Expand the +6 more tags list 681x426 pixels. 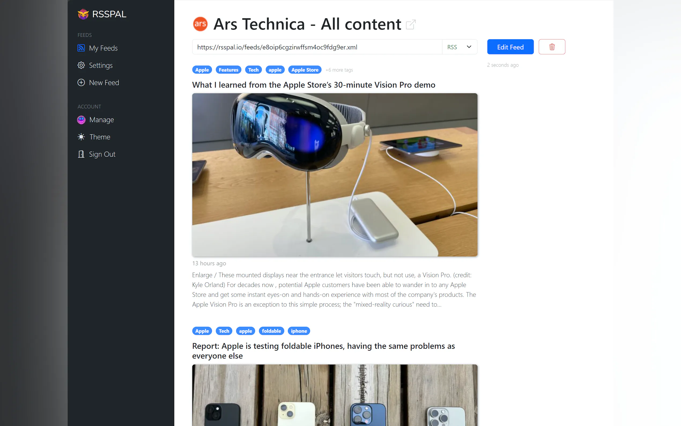[x=339, y=70]
